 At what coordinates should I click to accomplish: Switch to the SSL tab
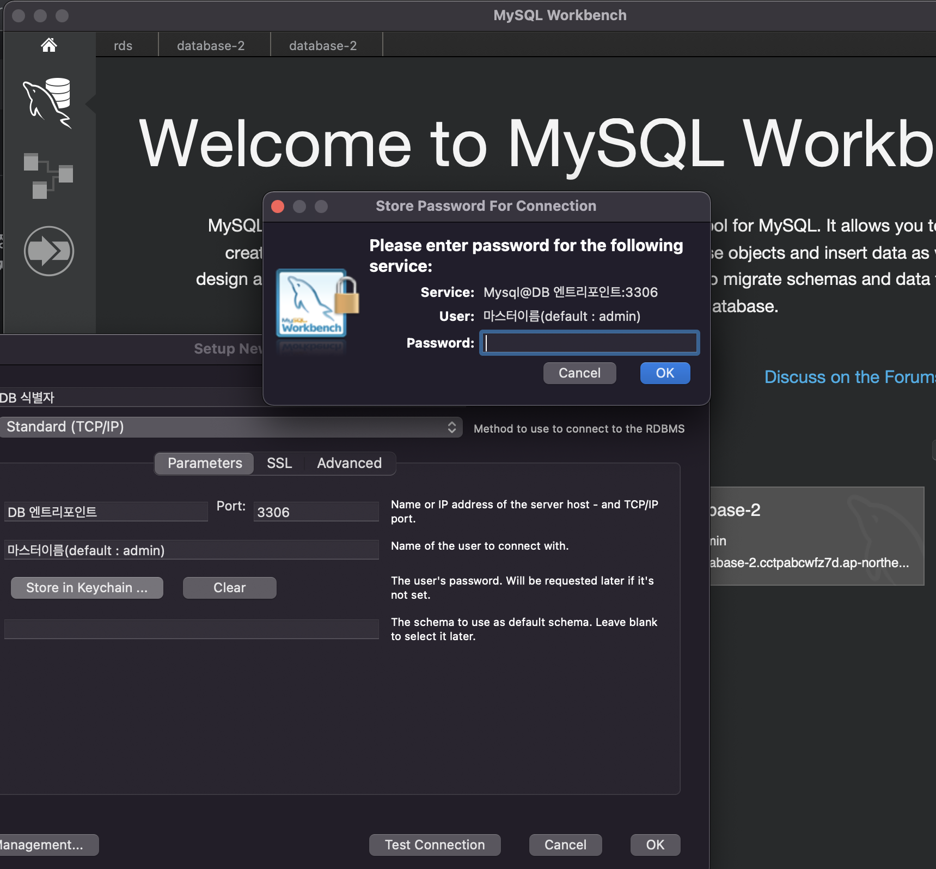[279, 463]
